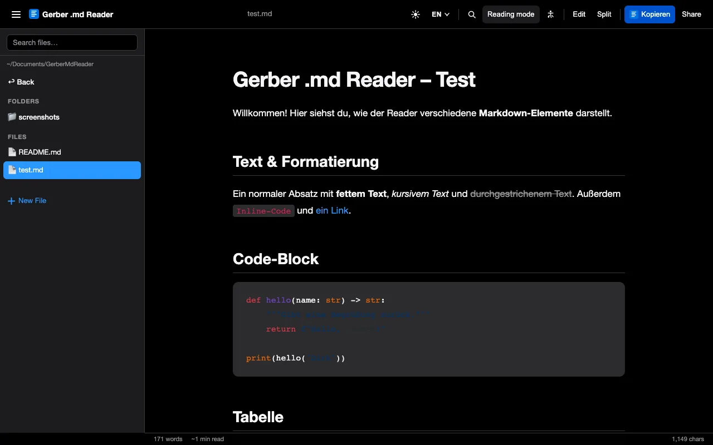The image size is (713, 445).
Task: Click the Kopieren document icon
Action: point(634,14)
